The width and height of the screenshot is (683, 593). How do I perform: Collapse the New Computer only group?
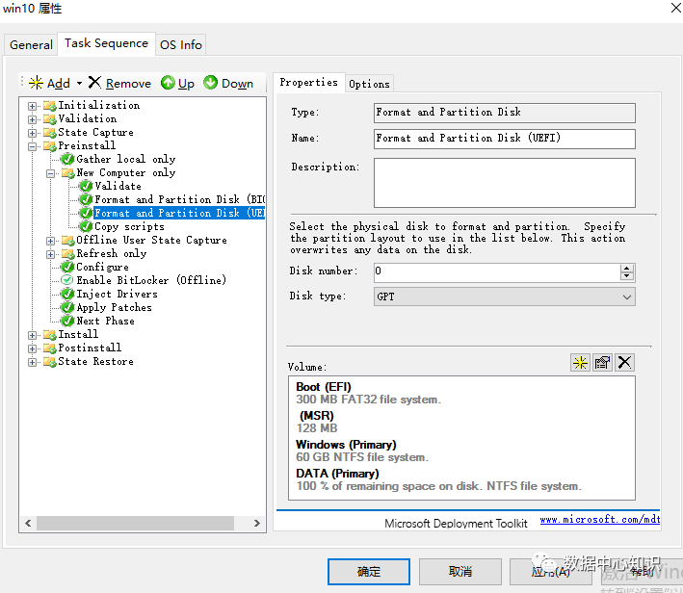50,173
